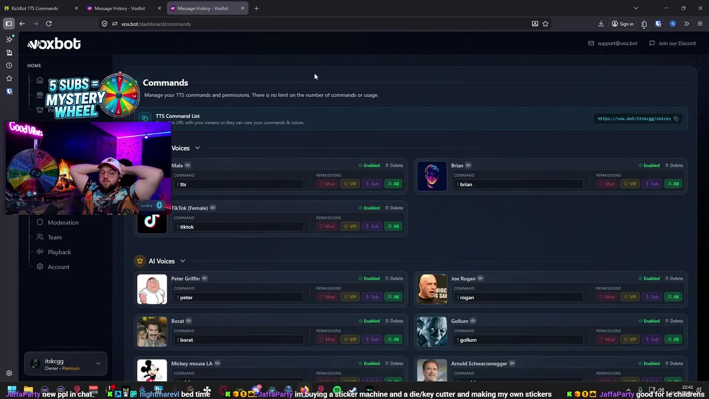Edit the peter command input field

point(239,298)
